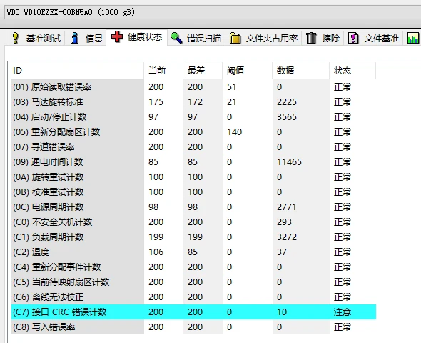Click the green bar chart icon
The image size is (421, 343).
click(x=413, y=38)
